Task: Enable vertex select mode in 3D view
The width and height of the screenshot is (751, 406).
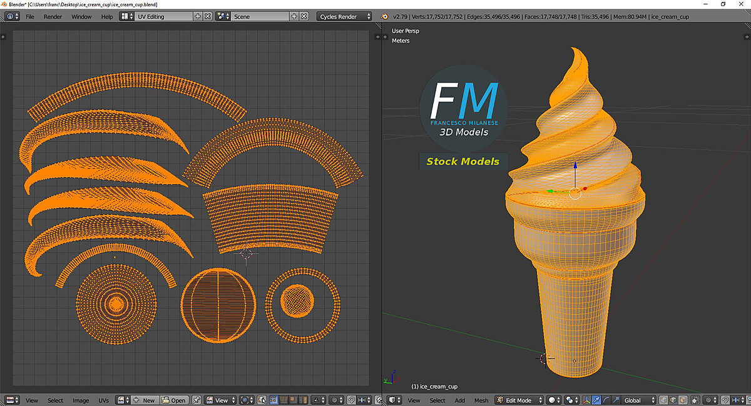Action: coord(663,400)
